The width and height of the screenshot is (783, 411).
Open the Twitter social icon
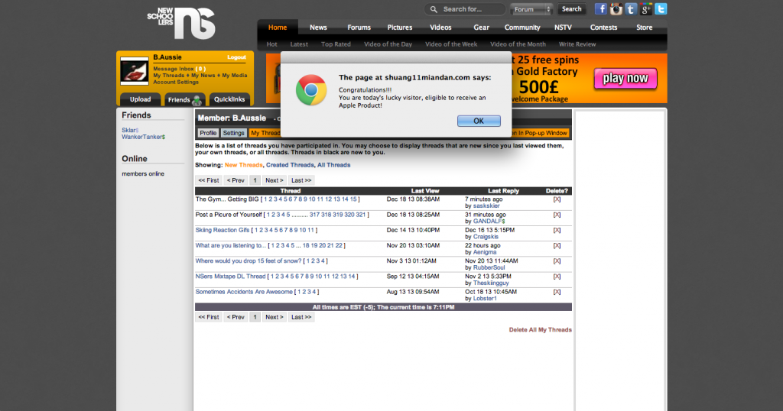661,9
